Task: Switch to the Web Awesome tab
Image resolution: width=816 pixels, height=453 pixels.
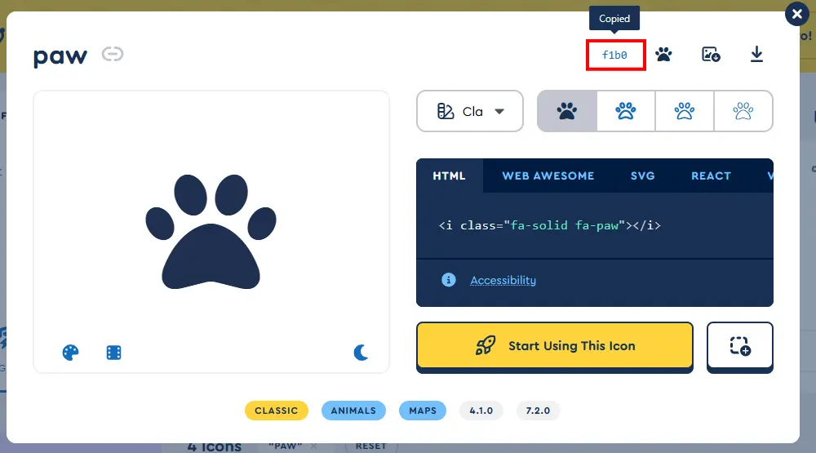Action: (x=548, y=175)
